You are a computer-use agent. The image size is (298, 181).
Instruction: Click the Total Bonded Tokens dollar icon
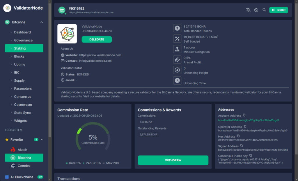click(177, 28)
